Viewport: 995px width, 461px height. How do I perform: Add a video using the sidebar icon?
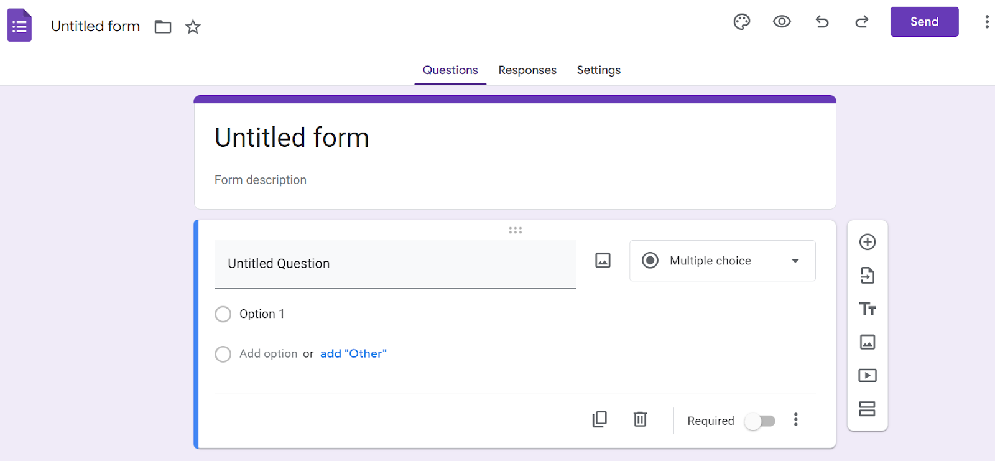click(868, 375)
